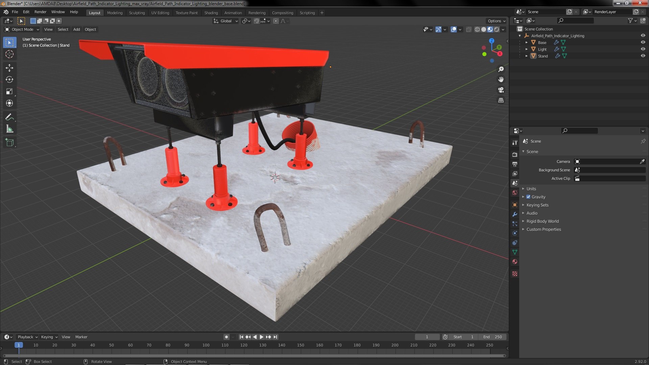Switch to solid viewport shading

(484, 29)
